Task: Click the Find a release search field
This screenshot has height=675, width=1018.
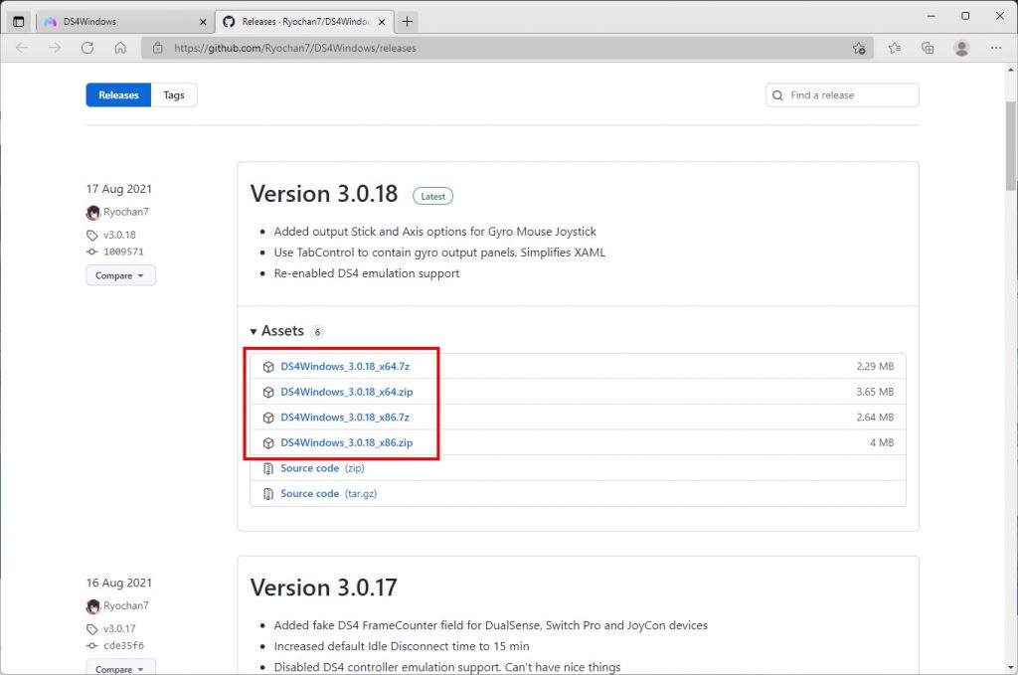Action: click(842, 94)
